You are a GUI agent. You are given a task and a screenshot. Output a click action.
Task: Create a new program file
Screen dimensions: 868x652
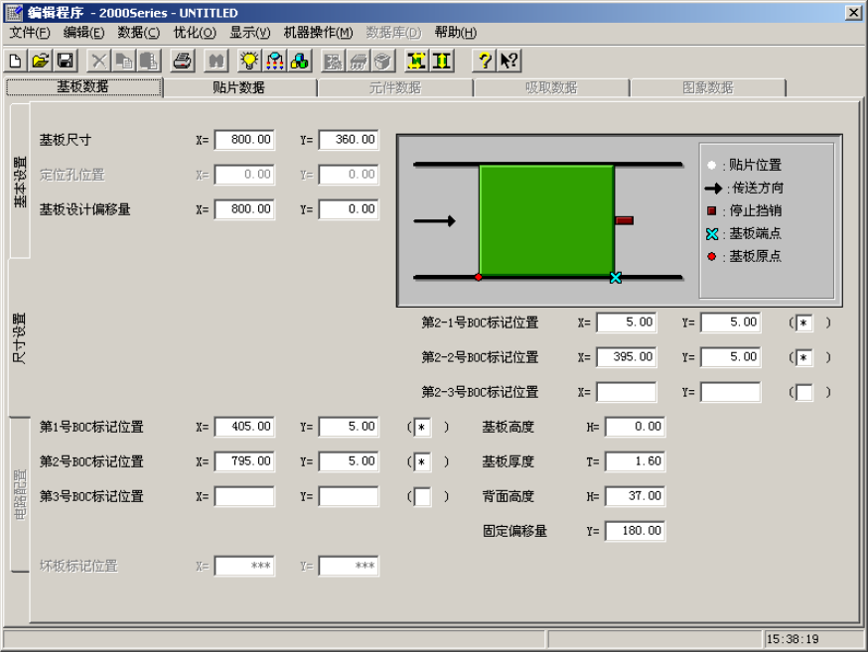16,61
